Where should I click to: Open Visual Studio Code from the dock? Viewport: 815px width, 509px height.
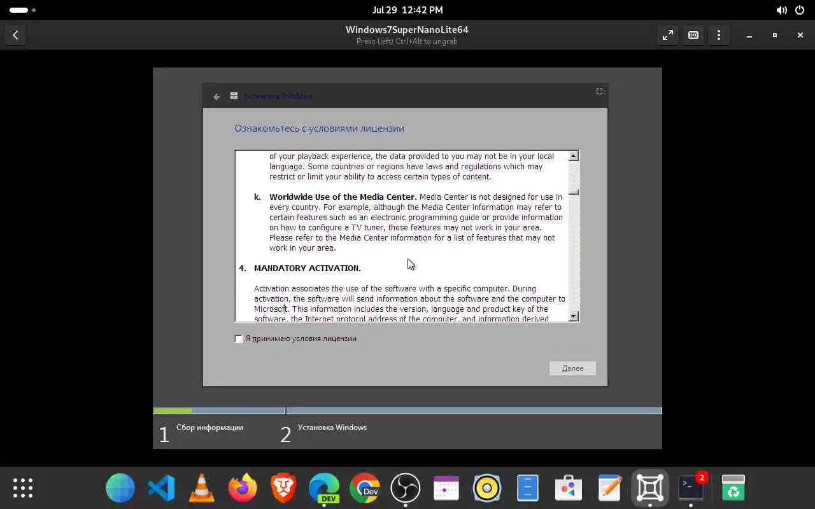pyautogui.click(x=161, y=488)
